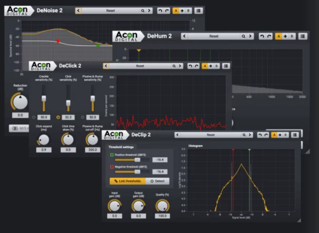Viewport: 319px width, 233px height.
Task: Click redo icon in DeHum 2 header
Action: tap(269, 36)
